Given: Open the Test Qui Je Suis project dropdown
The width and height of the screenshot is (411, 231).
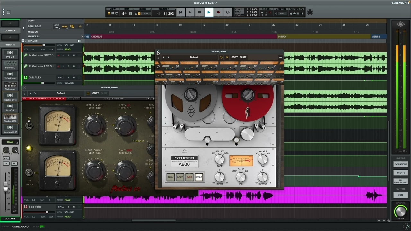Looking at the screenshot, I should (205, 3).
